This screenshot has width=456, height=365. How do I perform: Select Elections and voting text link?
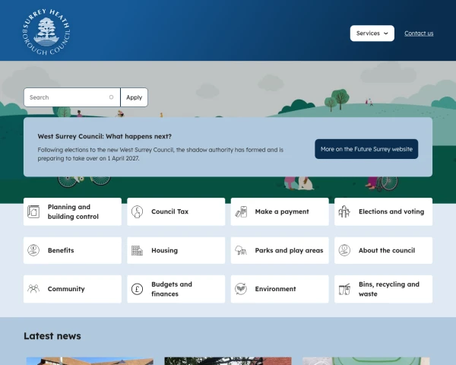coord(391,211)
